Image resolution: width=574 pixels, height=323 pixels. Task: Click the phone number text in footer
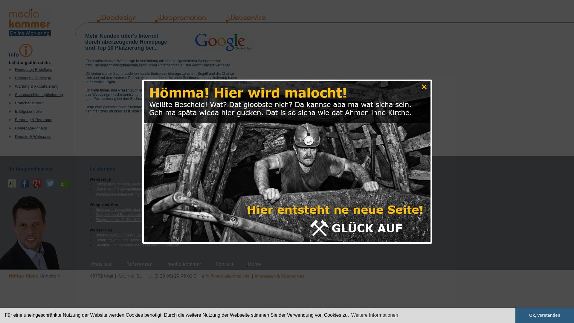click(172, 276)
